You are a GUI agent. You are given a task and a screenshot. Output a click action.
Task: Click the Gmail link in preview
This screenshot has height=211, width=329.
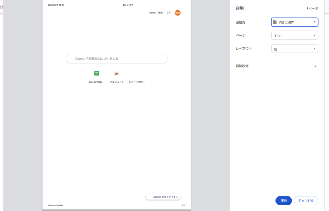152,13
